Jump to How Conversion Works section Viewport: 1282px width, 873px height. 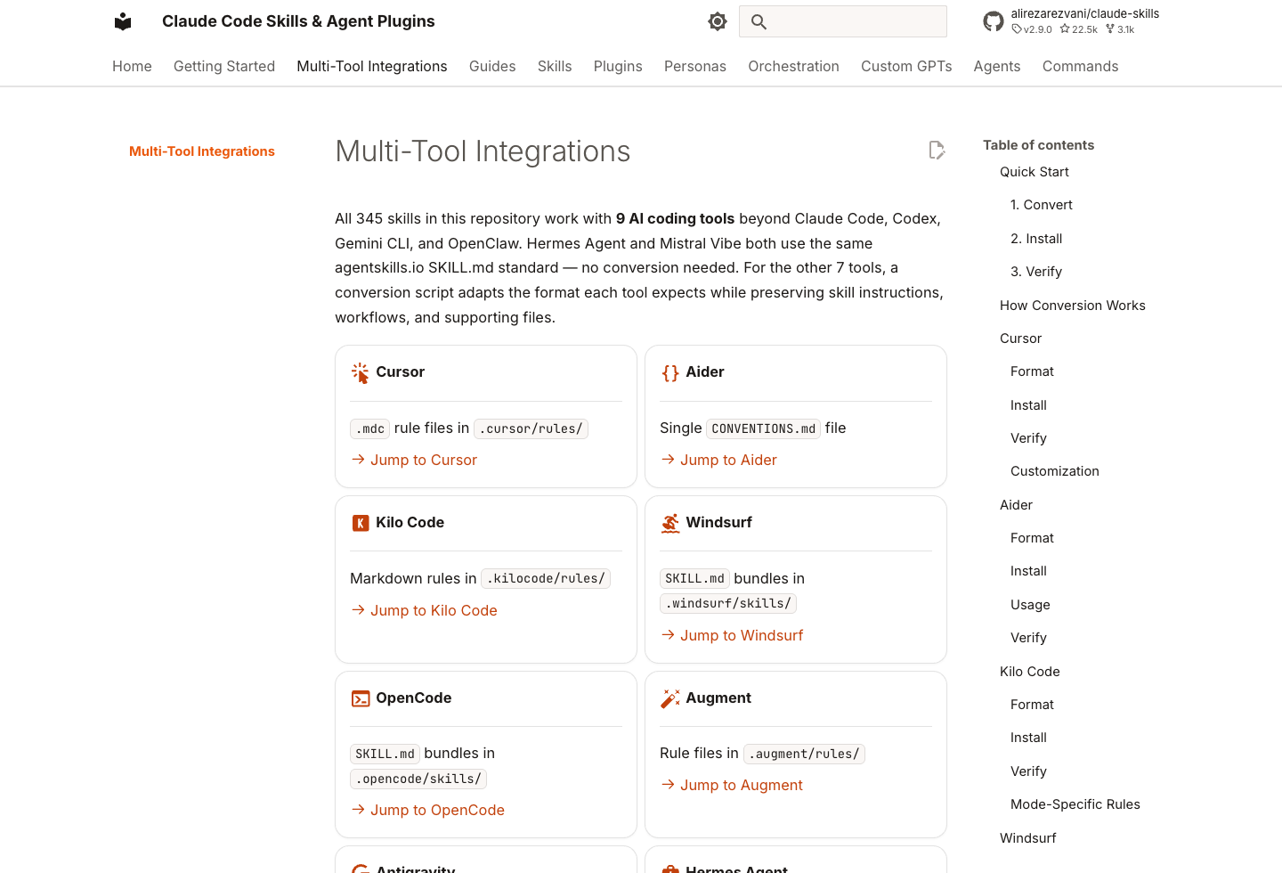point(1073,306)
